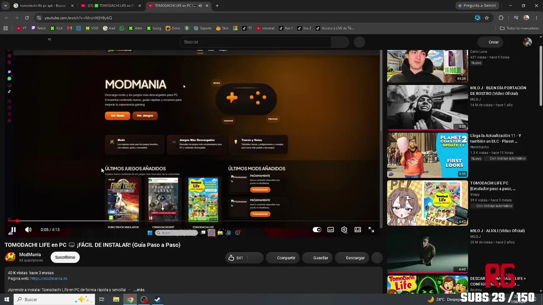Open the Twitch bookmark
Image resolution: width=543 pixels, height=305 pixels.
coord(39,28)
